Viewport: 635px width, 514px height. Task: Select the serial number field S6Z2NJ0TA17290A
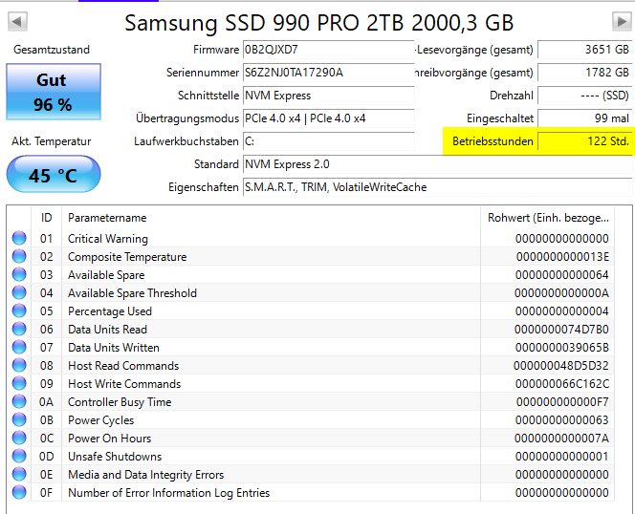328,73
